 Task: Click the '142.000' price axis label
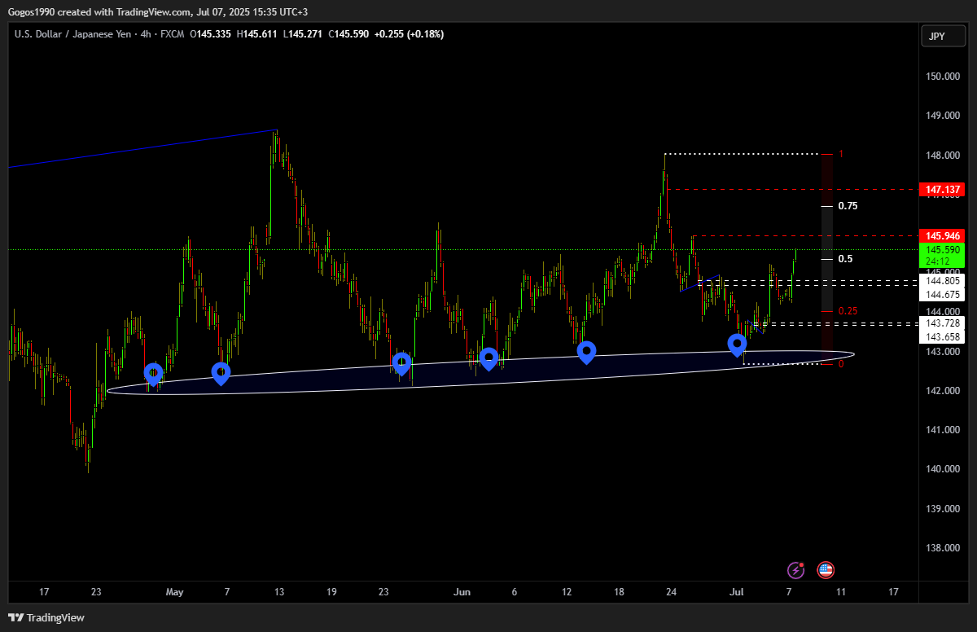coord(942,391)
